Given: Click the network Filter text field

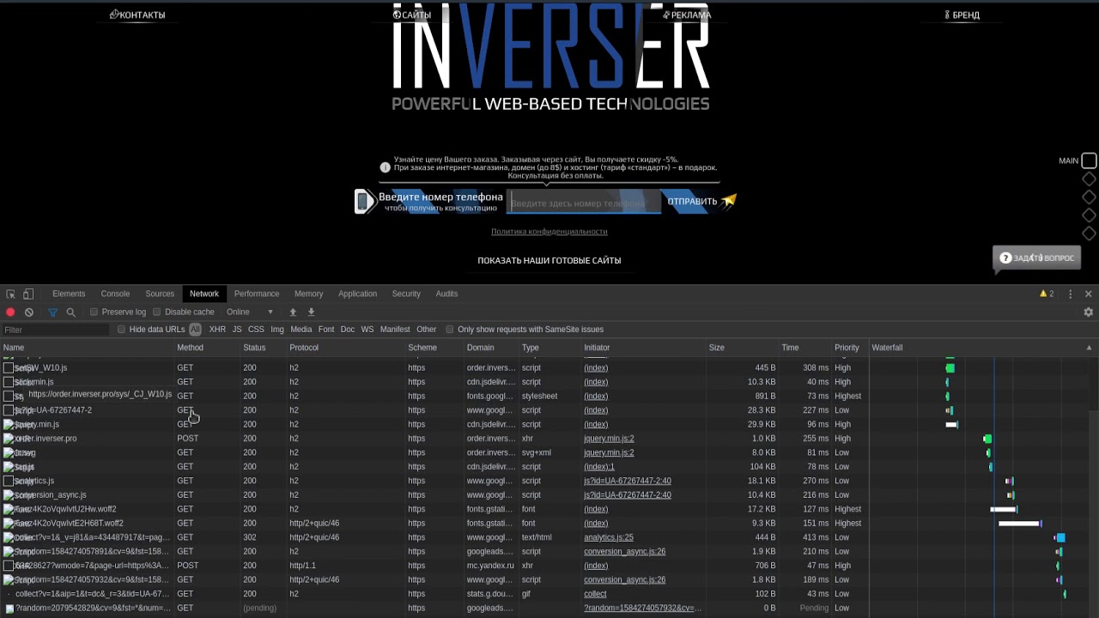Looking at the screenshot, I should 56,330.
